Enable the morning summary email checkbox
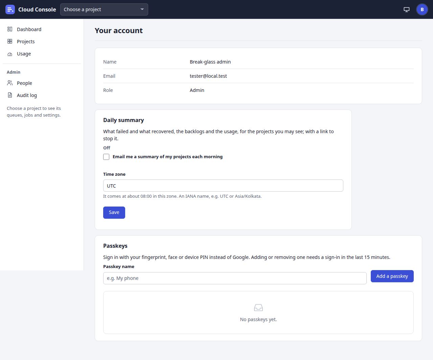The width and height of the screenshot is (433, 360). tap(106, 157)
